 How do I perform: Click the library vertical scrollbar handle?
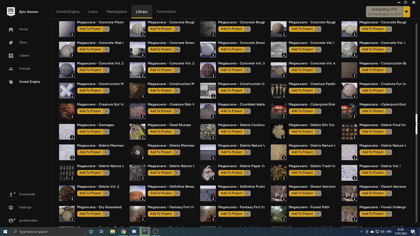pyautogui.click(x=417, y=124)
